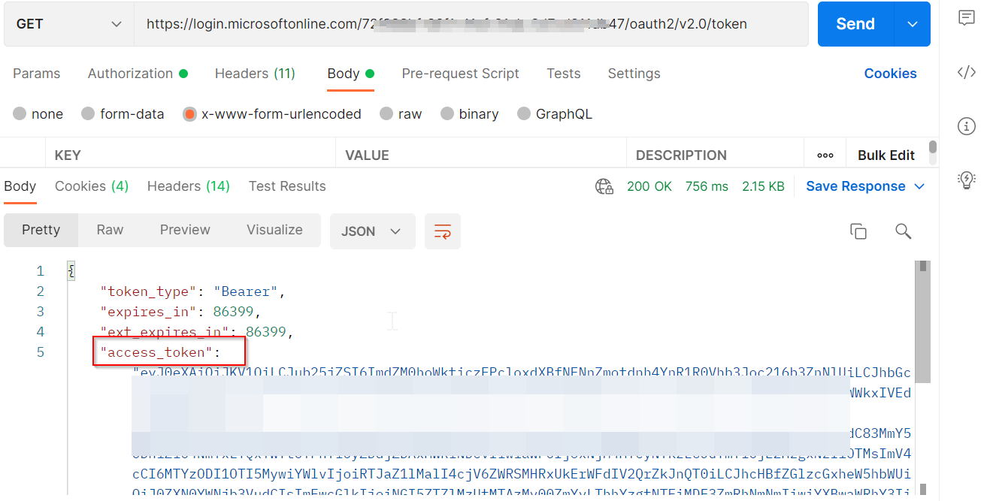Switch to Raw view
Screen dimensions: 990x501
[110, 230]
